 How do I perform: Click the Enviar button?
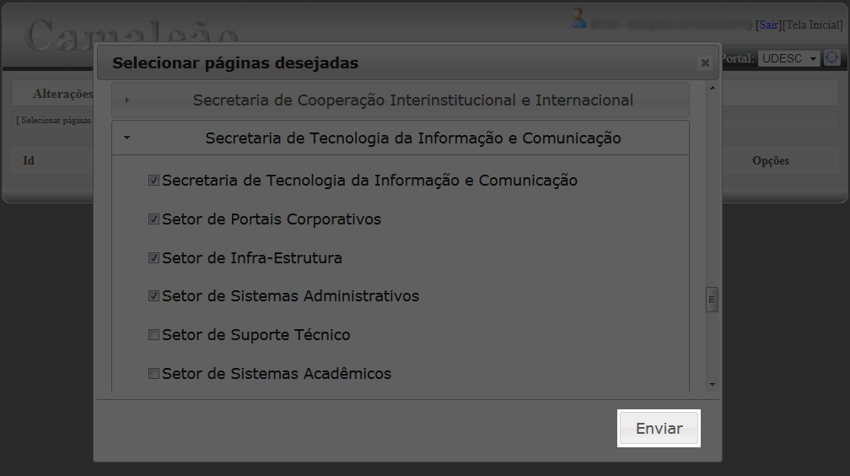[x=659, y=428]
